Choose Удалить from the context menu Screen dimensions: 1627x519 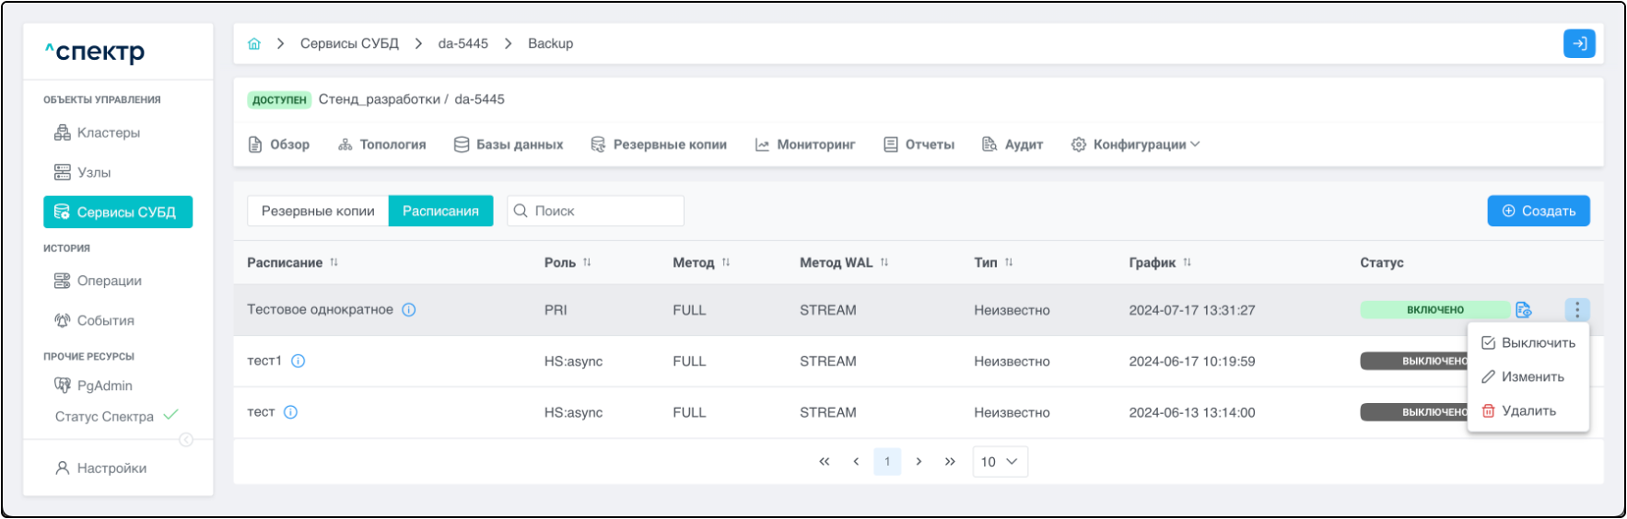point(1519,411)
